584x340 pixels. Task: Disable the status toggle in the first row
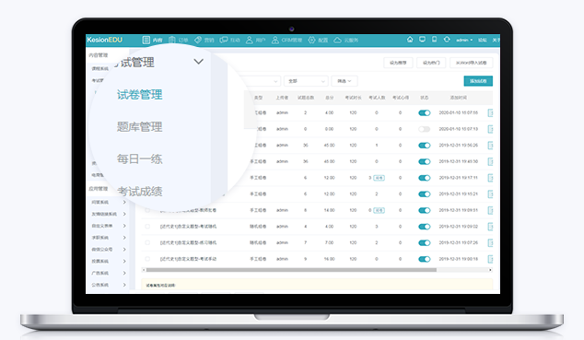(425, 112)
